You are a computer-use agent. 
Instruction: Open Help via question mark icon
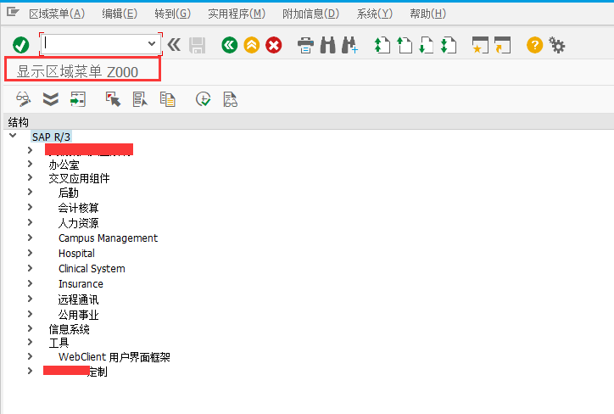(x=534, y=45)
